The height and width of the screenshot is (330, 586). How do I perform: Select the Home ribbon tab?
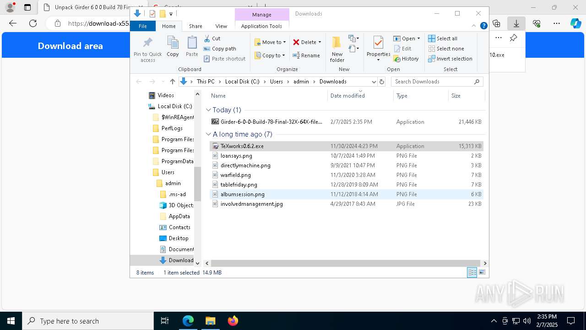point(168,26)
